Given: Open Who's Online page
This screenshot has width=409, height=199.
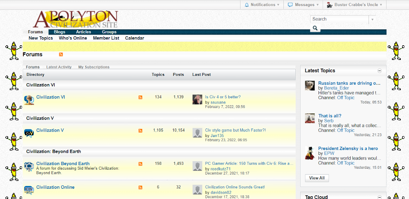Looking at the screenshot, I should coord(73,38).
